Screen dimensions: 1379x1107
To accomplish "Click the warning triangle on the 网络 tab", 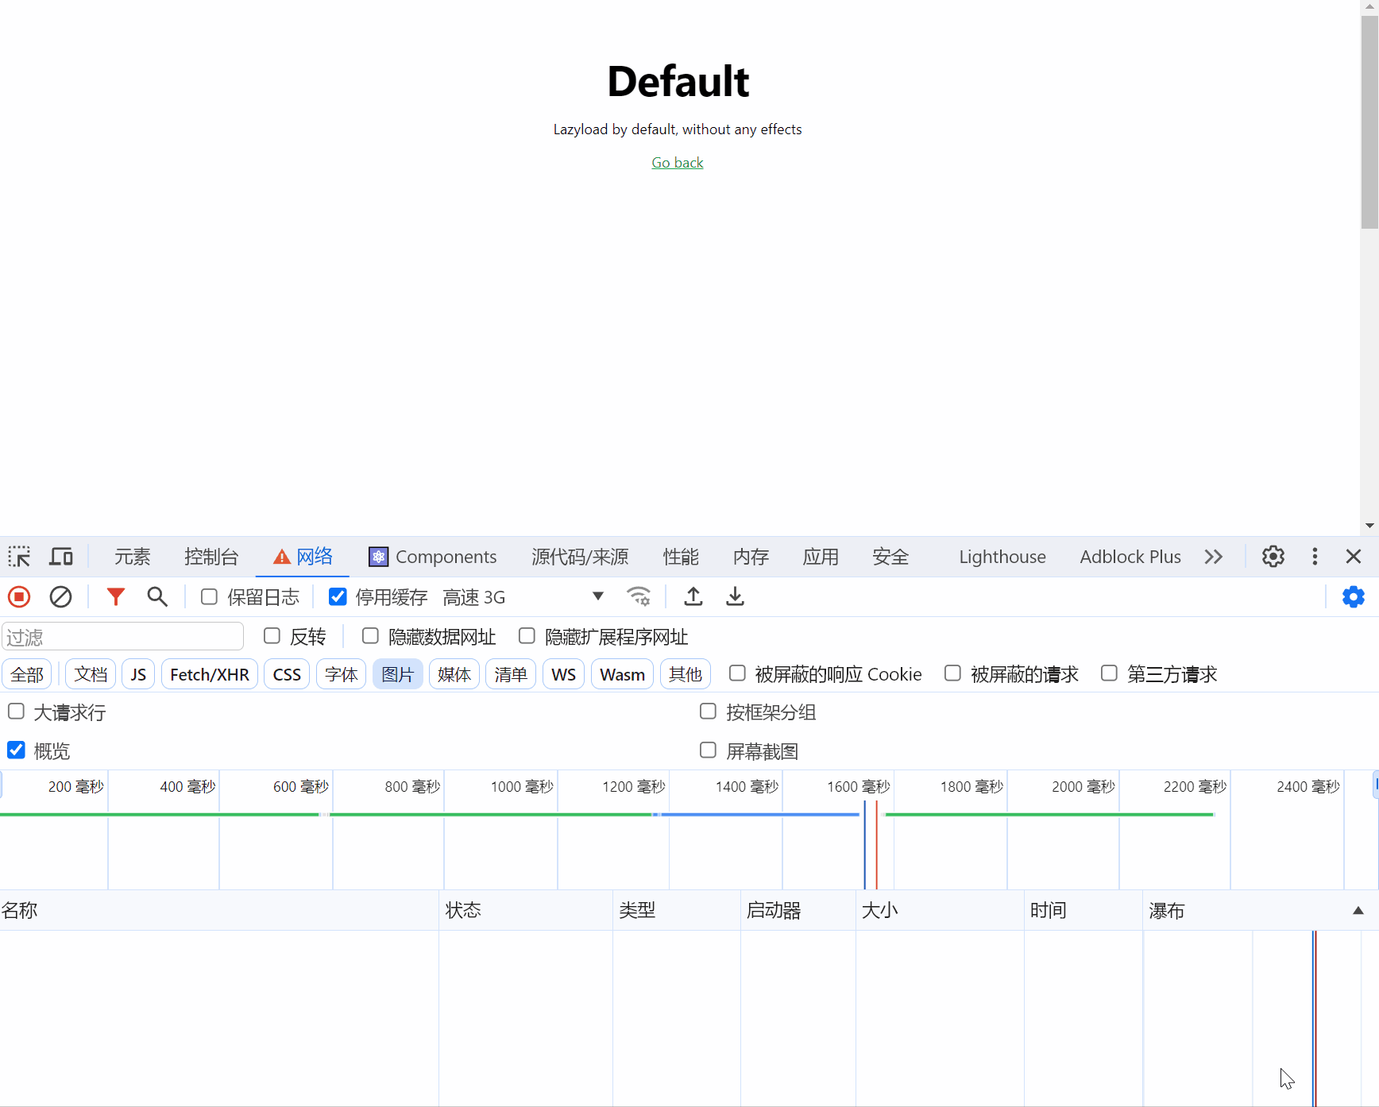I will [281, 557].
